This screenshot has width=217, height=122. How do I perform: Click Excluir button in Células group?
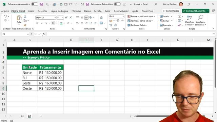click(x=165, y=21)
